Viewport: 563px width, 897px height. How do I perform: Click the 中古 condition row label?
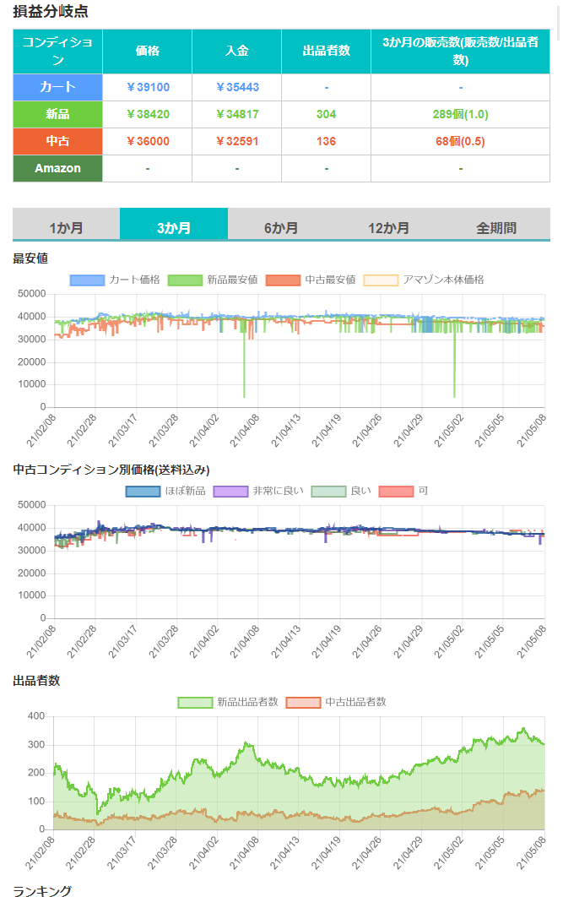(57, 141)
